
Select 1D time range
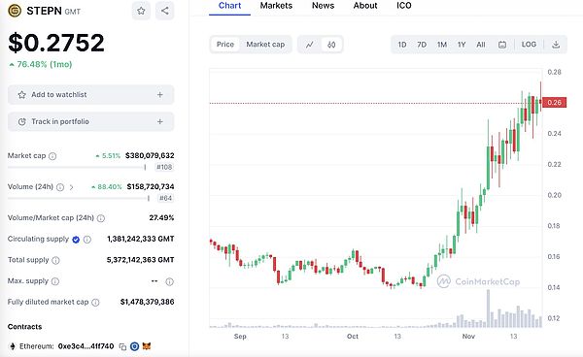[402, 45]
